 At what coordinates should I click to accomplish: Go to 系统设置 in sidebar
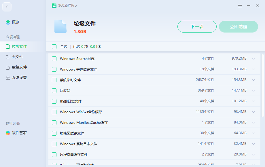[x=19, y=78]
